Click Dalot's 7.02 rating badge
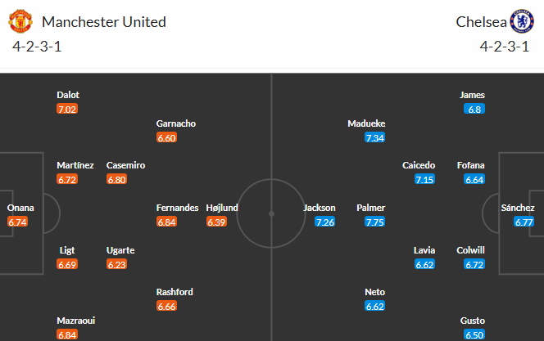Viewport: 544px width, 341px height. [x=67, y=109]
